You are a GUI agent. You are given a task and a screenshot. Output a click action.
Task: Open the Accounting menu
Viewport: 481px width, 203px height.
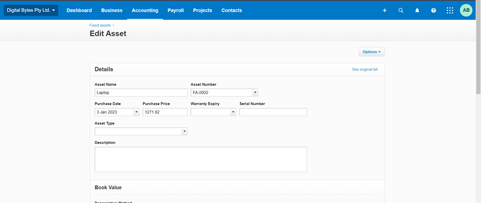(x=145, y=10)
